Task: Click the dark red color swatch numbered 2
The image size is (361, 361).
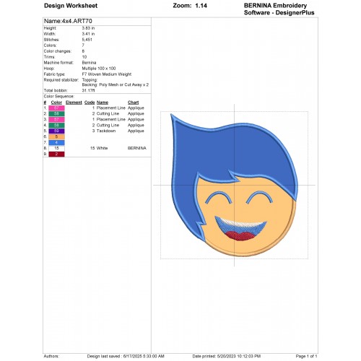Action: click(x=56, y=154)
